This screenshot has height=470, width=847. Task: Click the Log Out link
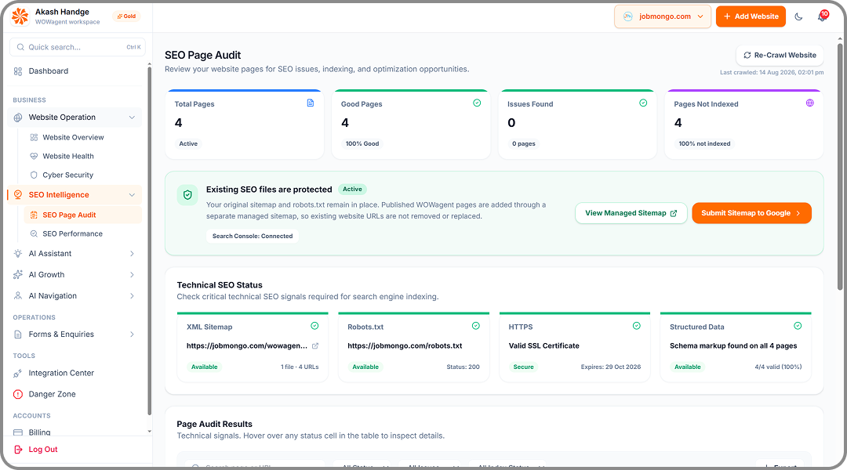tap(43, 450)
